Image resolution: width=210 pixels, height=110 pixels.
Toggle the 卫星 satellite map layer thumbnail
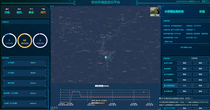[155, 12]
